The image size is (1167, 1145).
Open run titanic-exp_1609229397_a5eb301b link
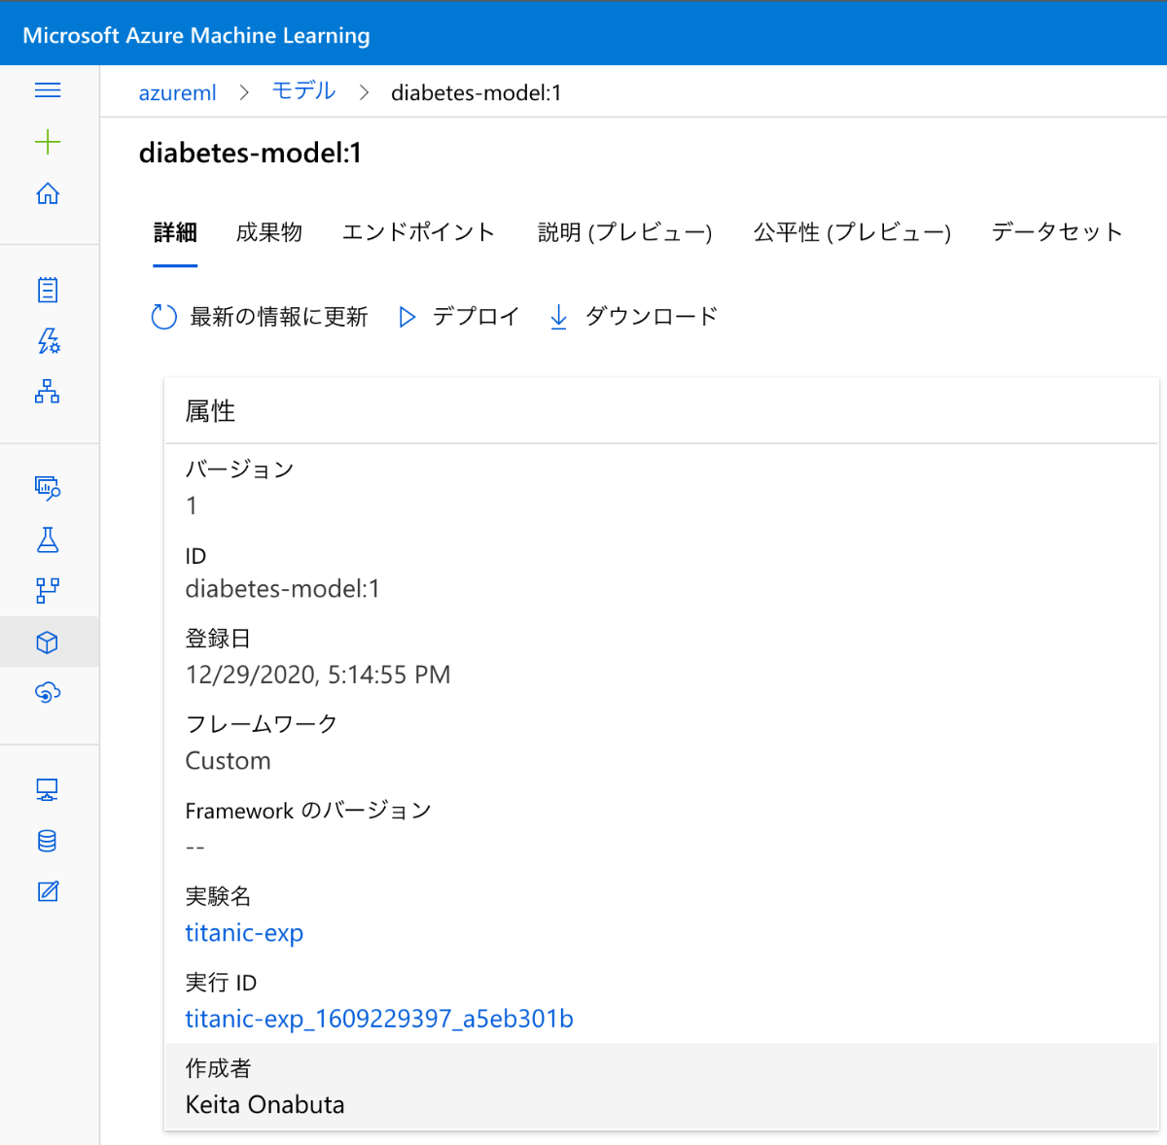pyautogui.click(x=379, y=1019)
